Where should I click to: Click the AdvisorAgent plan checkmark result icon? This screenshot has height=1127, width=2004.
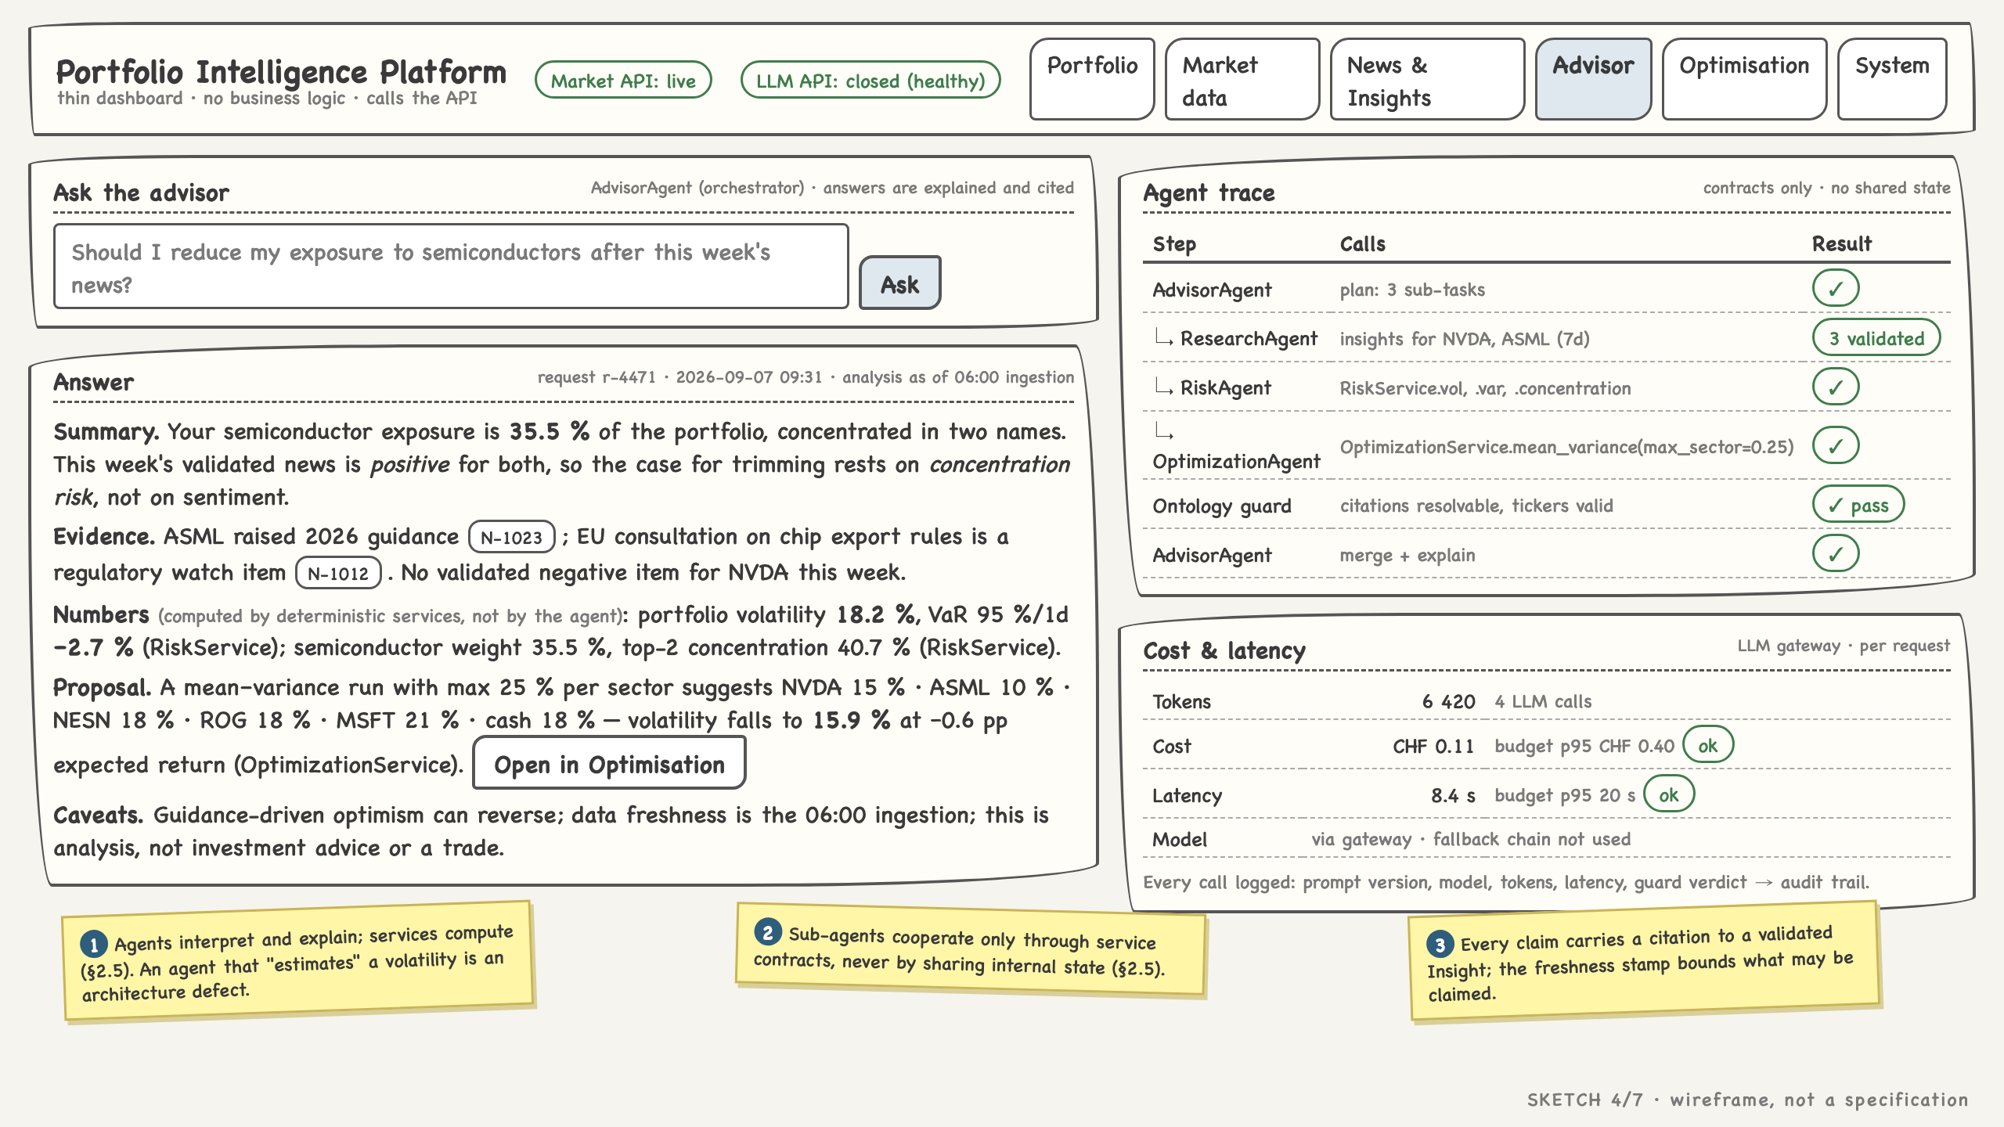(1835, 289)
